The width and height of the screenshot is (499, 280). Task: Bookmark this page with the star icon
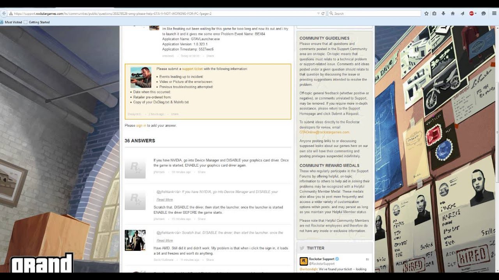coord(426,13)
